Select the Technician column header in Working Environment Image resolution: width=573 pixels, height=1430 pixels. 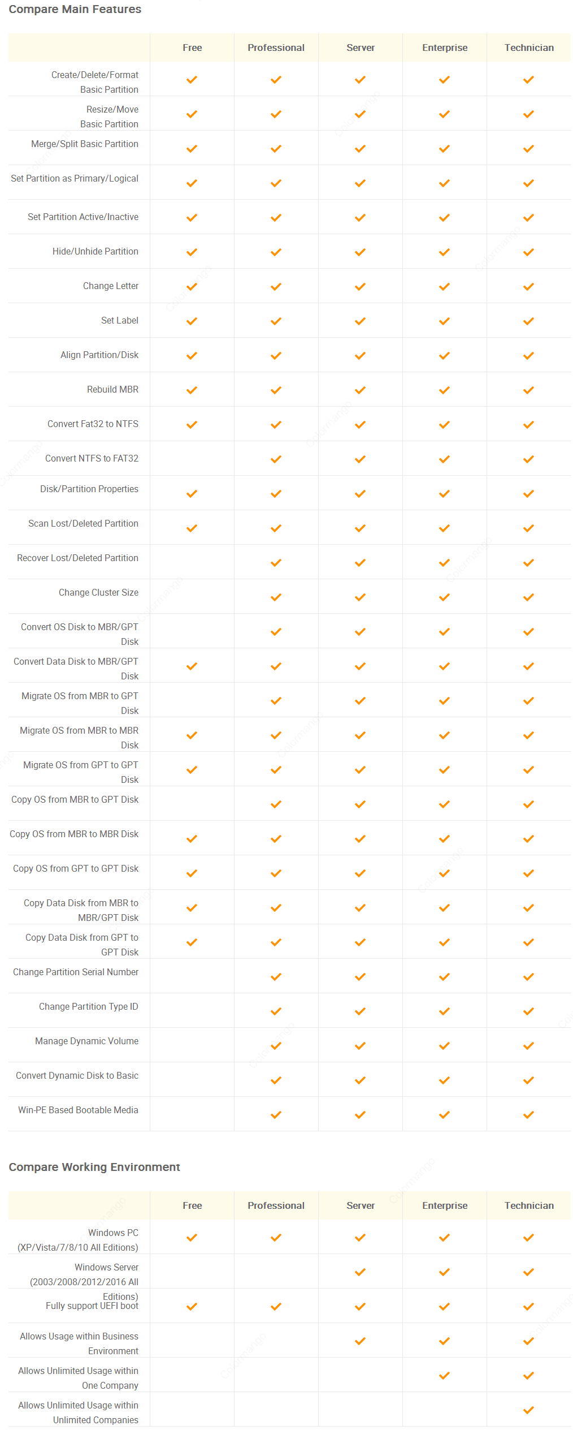(x=529, y=1205)
